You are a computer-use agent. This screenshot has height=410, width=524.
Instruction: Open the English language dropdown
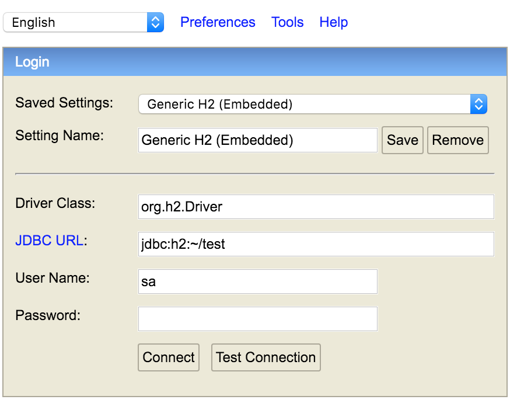click(x=83, y=23)
